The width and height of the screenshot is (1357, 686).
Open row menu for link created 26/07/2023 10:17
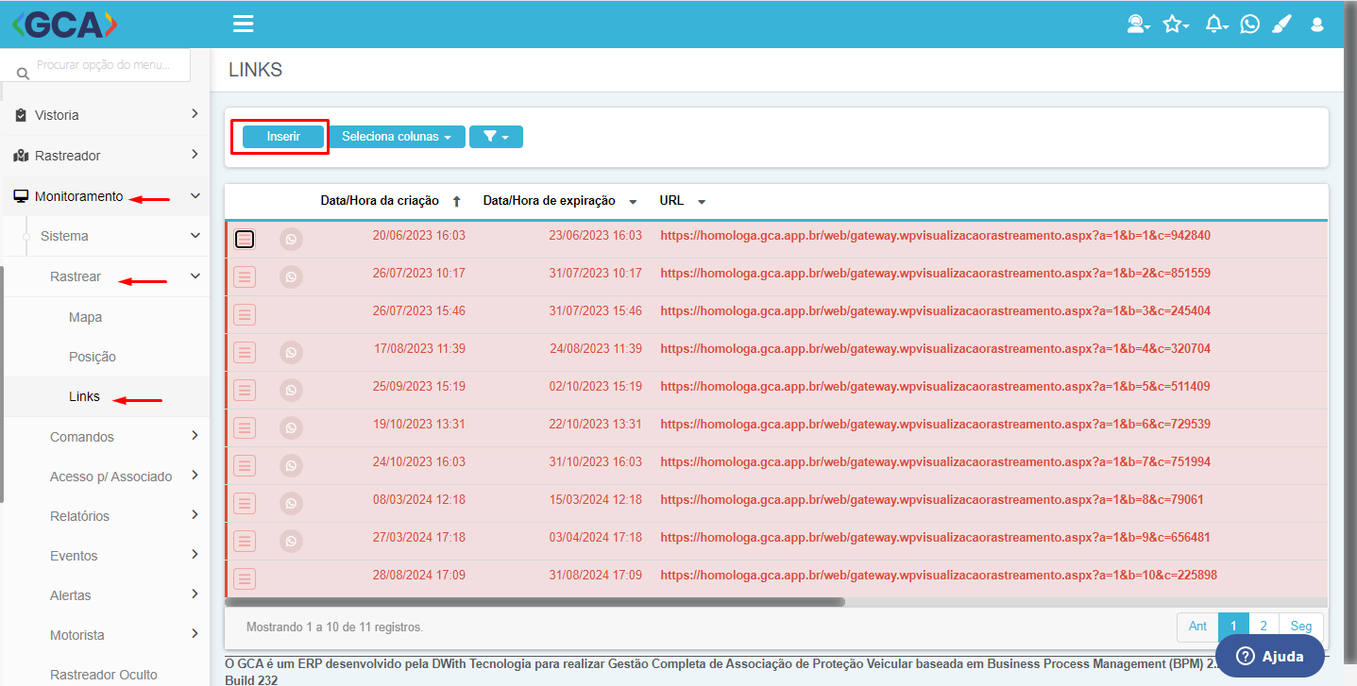click(245, 277)
